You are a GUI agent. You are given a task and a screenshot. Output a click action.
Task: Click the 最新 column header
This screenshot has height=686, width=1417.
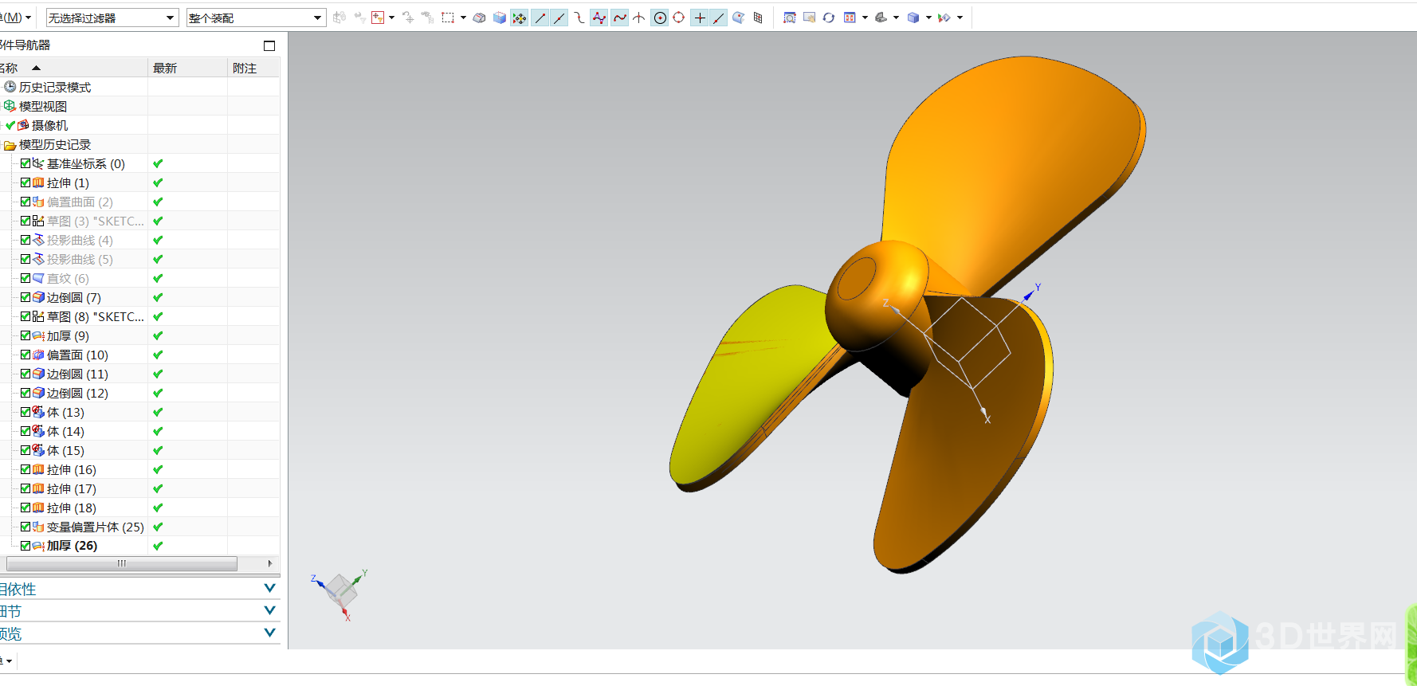tap(188, 68)
